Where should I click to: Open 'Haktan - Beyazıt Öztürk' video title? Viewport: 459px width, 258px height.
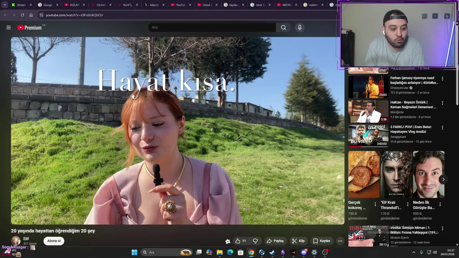(x=413, y=105)
